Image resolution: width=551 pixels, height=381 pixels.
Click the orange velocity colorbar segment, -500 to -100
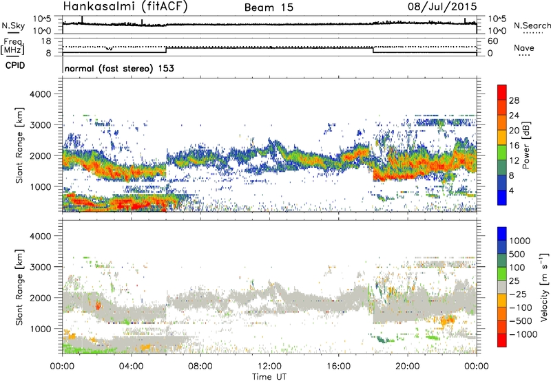click(x=502, y=314)
